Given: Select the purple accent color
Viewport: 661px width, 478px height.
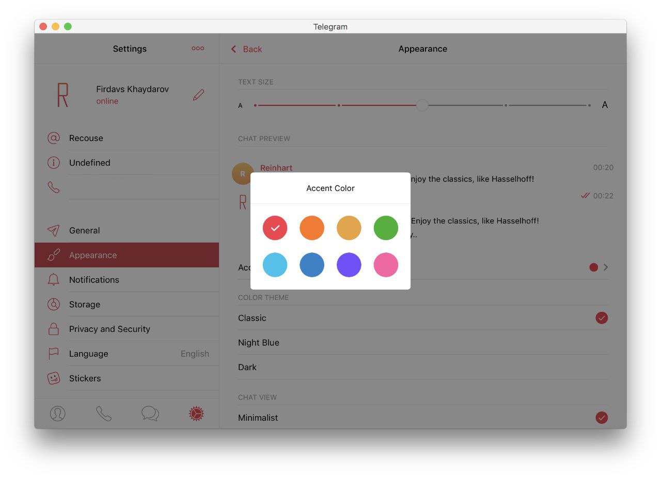Looking at the screenshot, I should [x=349, y=265].
